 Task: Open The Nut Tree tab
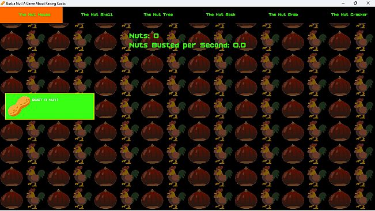coord(158,14)
